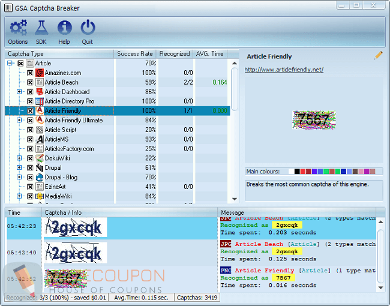Toggle the Article Friendly checkbox

pyautogui.click(x=30, y=111)
